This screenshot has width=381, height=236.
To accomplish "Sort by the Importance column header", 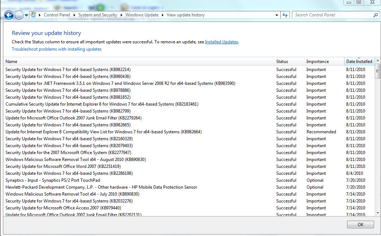I will (324, 61).
